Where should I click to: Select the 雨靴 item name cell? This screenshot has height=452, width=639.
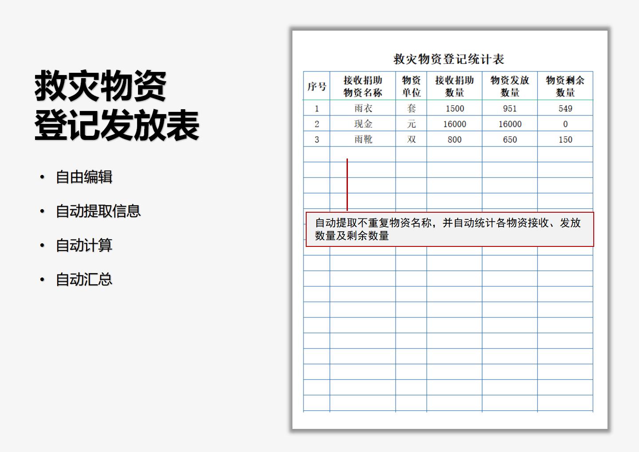point(363,139)
